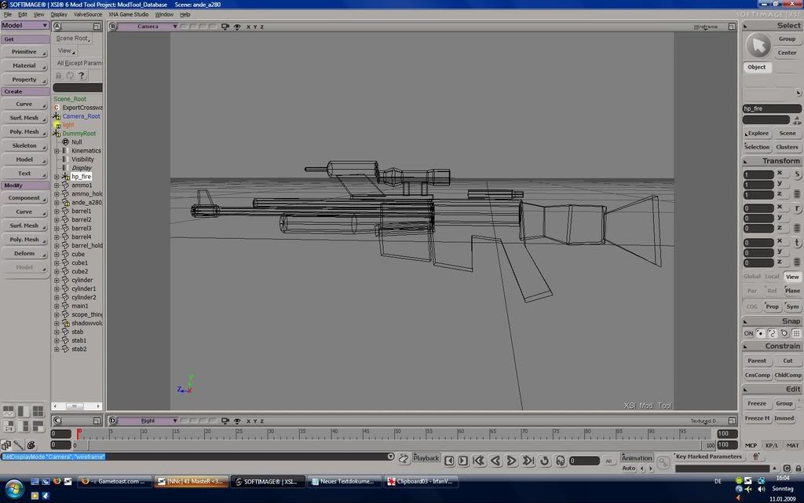Click the brush tool icon at bottom left

click(x=19, y=445)
